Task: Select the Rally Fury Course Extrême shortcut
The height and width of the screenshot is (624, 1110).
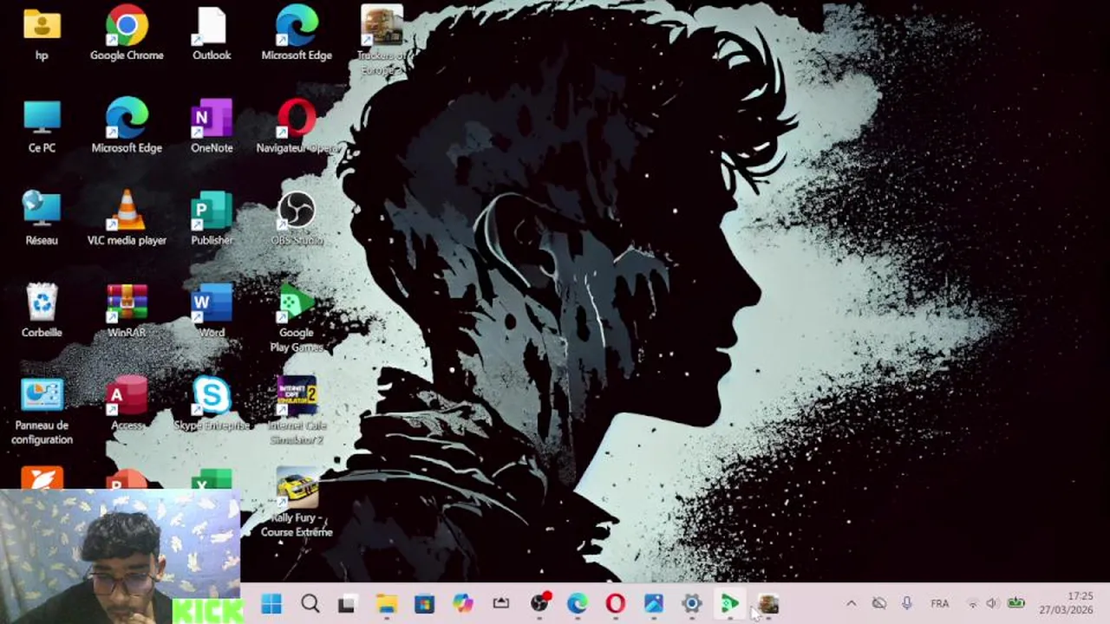Action: pos(297,503)
